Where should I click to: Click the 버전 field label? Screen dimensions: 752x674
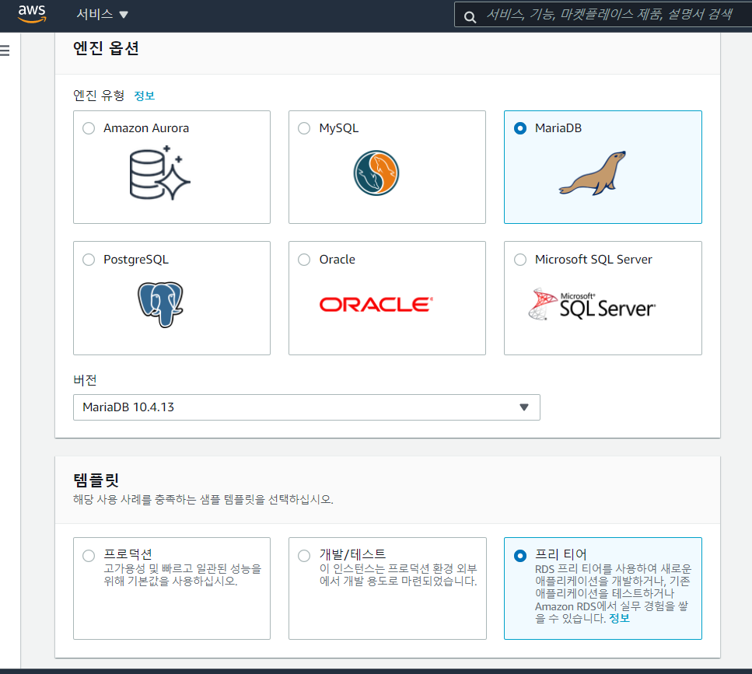pyautogui.click(x=85, y=380)
